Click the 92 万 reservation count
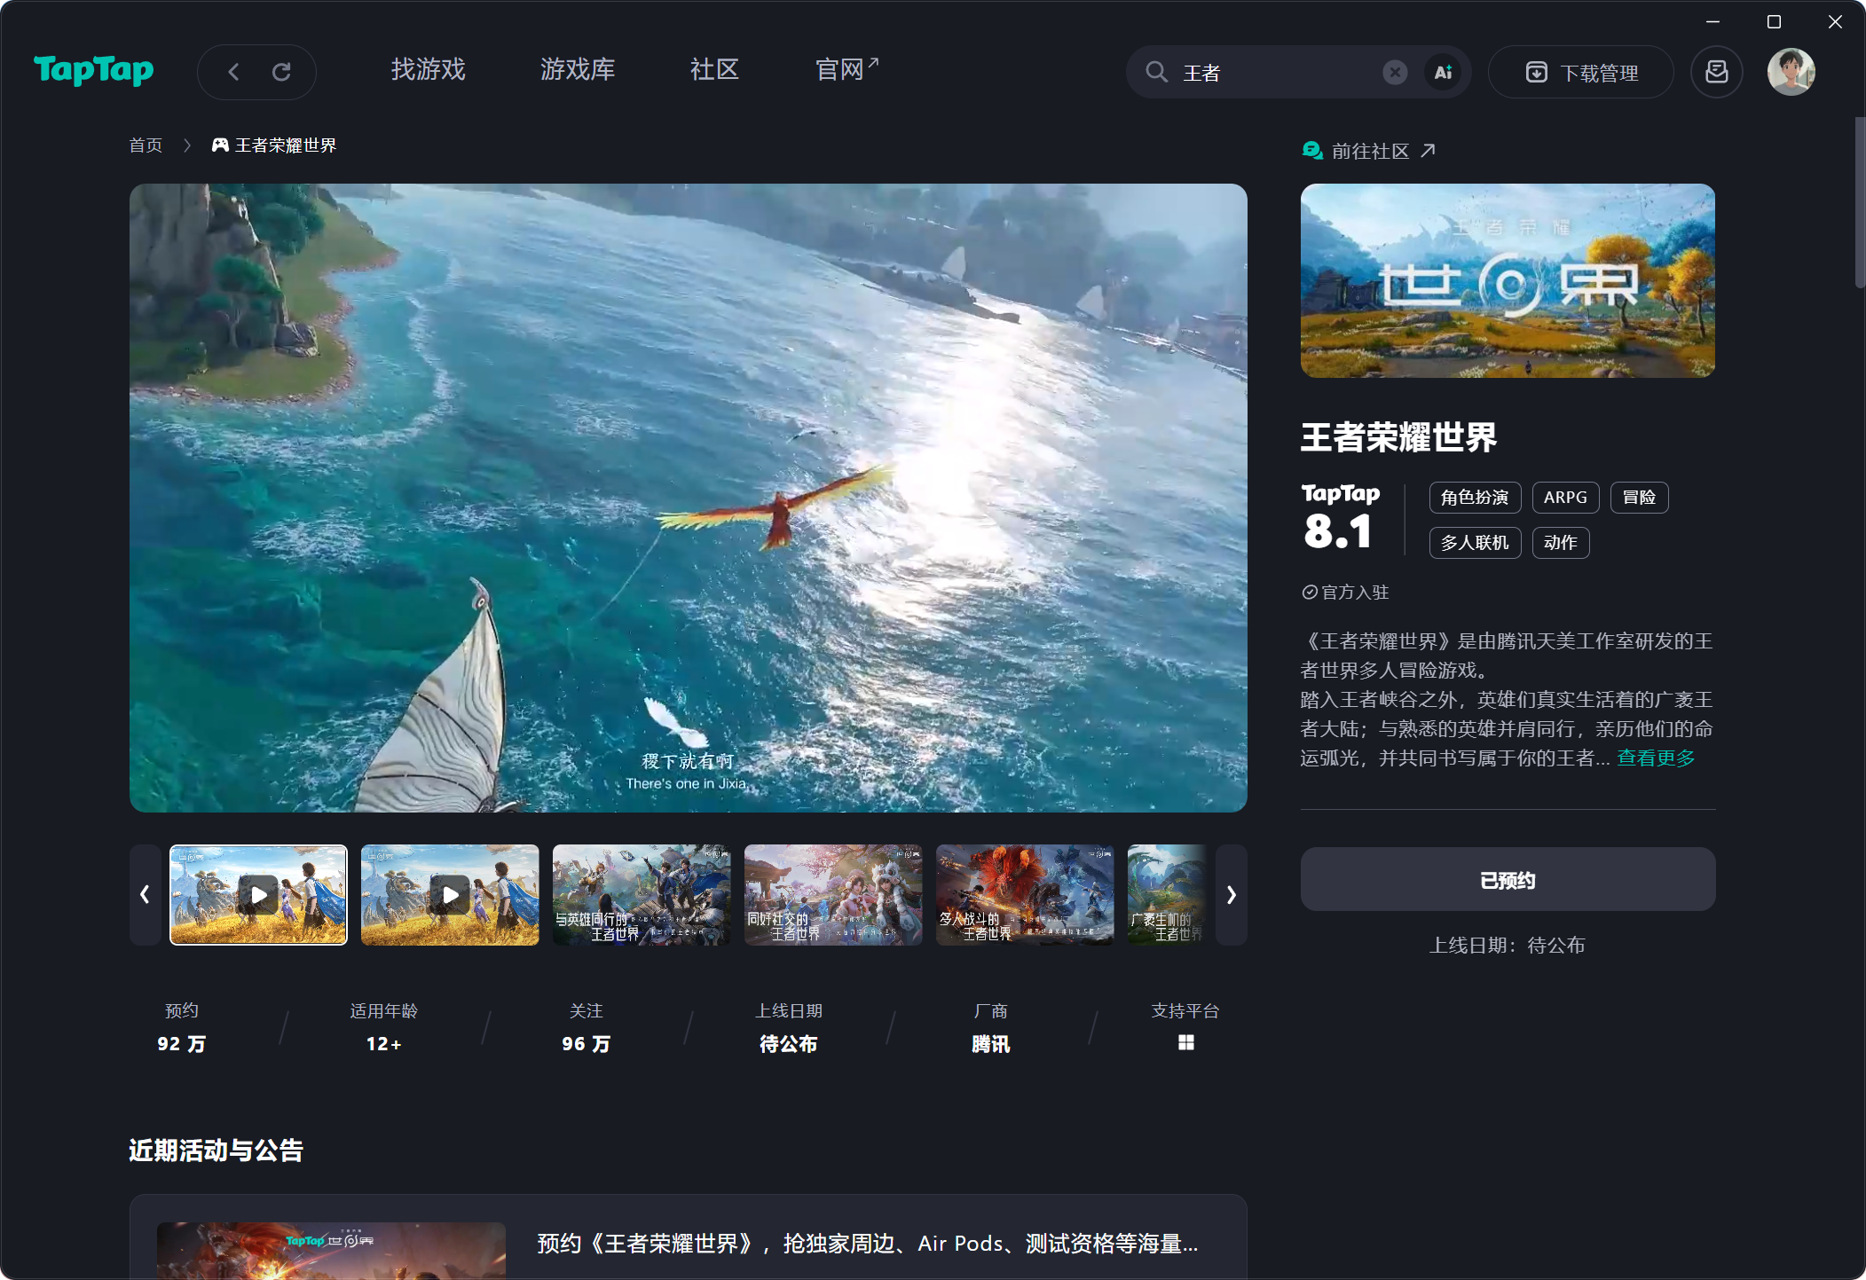 181,1044
